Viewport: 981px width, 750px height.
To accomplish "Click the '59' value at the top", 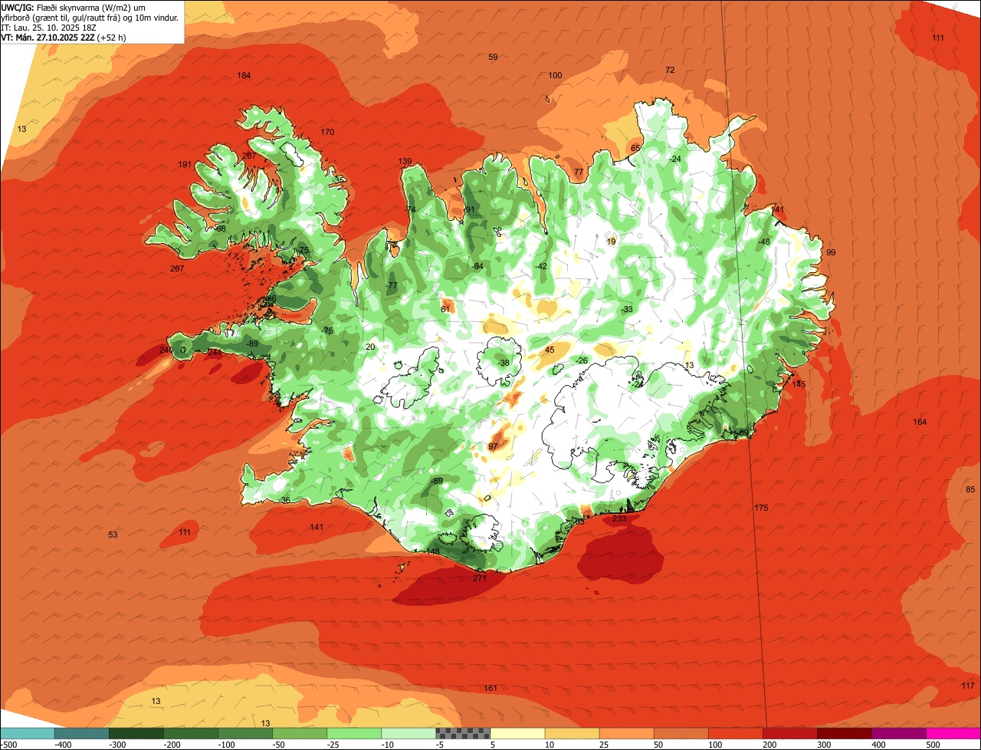I will 493,57.
